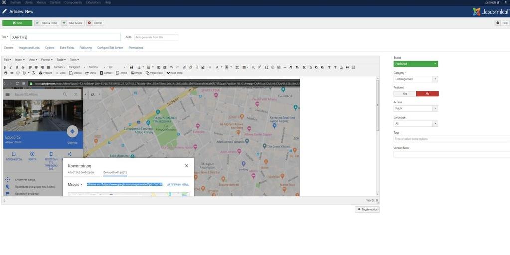Click the Read More button in editor
Viewport: 510px width, 255px height.
(174, 73)
